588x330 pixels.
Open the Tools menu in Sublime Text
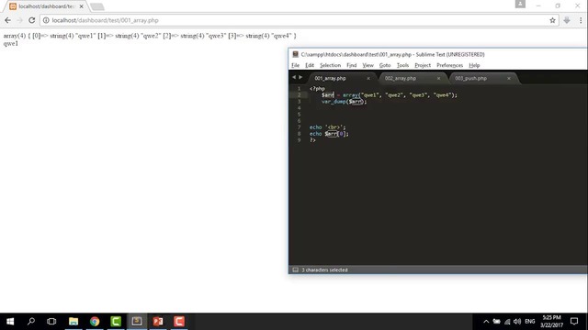point(402,65)
